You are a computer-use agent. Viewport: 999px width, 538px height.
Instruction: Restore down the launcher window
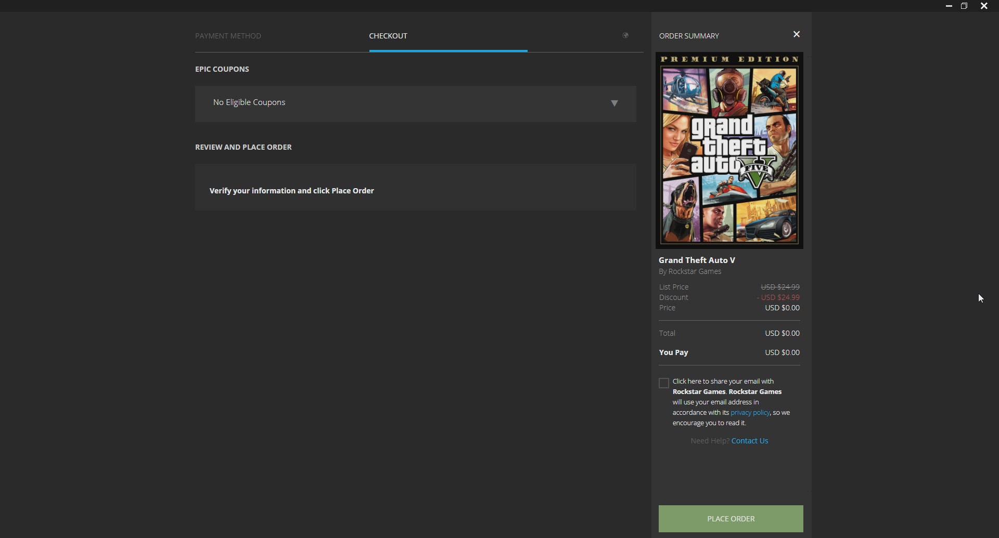[964, 6]
